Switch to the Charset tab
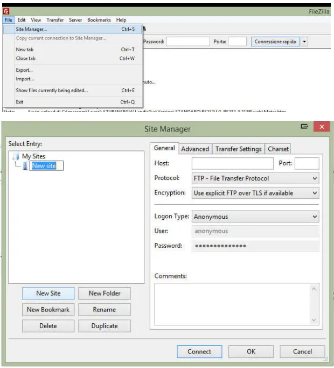This screenshot has width=334, height=368. pyautogui.click(x=278, y=149)
